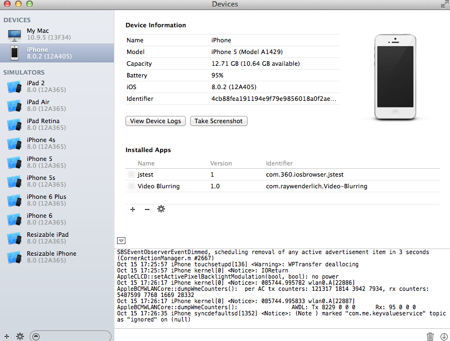Click the sidebar filter search field
450x341 pixels.
(x=71, y=337)
